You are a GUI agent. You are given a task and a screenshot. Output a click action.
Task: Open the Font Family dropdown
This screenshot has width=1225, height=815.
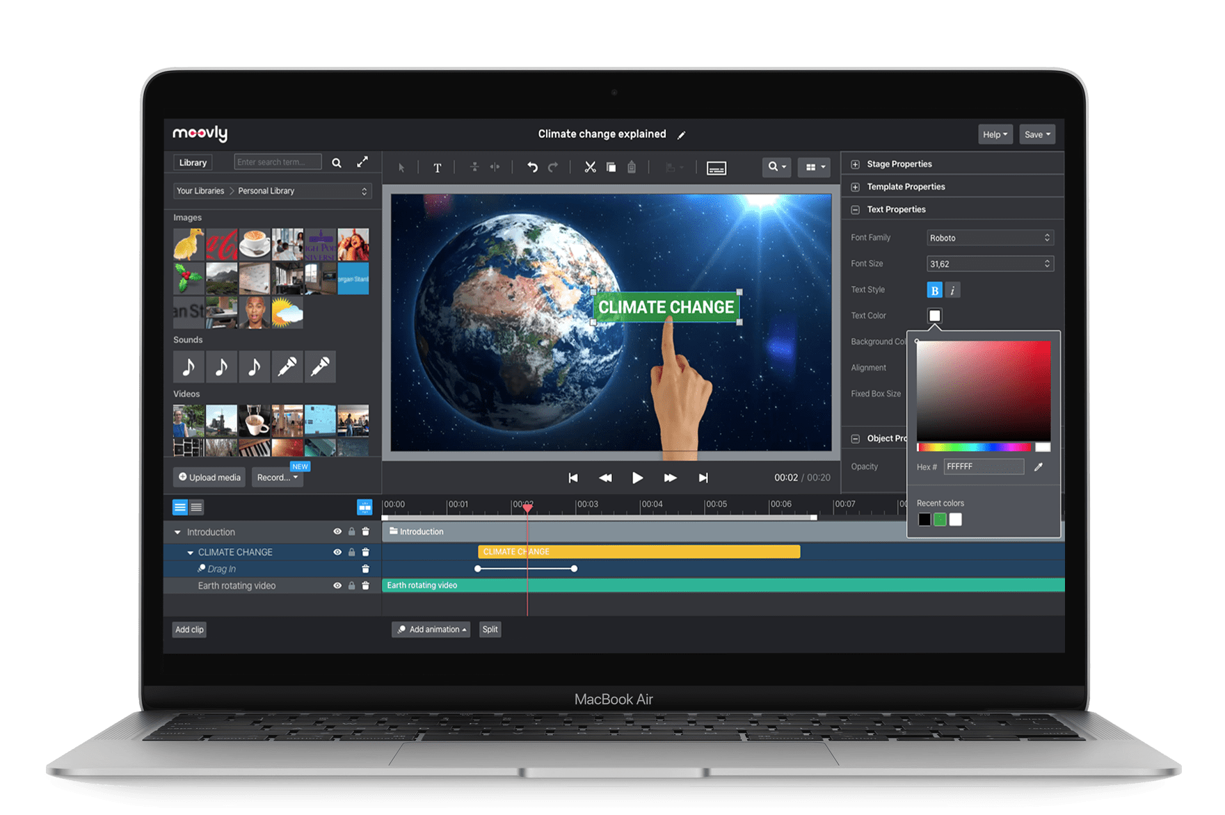pyautogui.click(x=990, y=238)
